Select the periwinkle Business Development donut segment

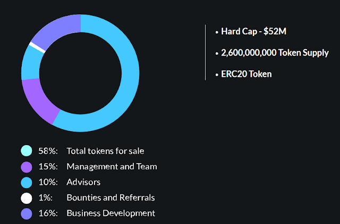[57, 30]
